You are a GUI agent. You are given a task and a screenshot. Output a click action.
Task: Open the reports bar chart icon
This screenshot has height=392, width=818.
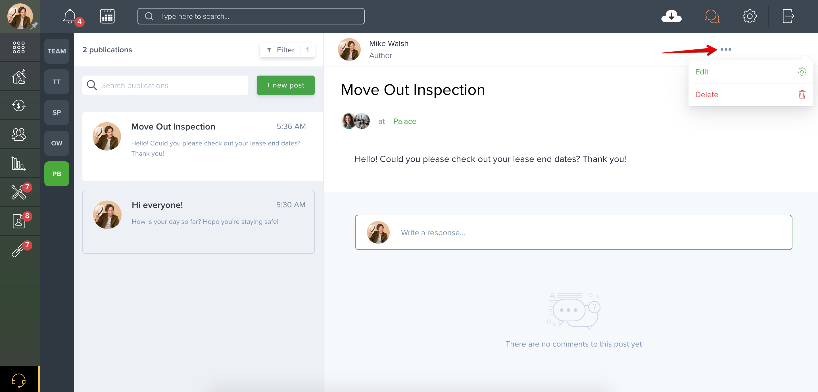click(x=19, y=163)
